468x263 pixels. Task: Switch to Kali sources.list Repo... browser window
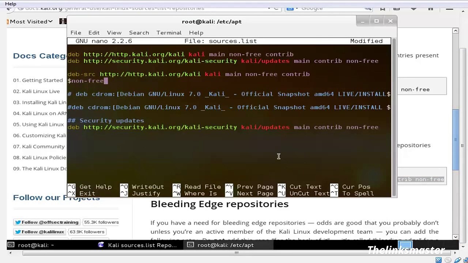[x=138, y=245]
